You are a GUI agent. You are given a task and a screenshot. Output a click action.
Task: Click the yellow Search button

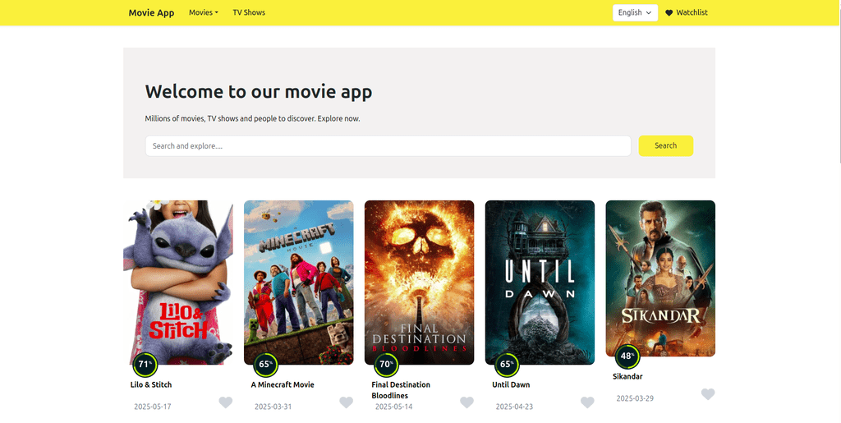(665, 146)
